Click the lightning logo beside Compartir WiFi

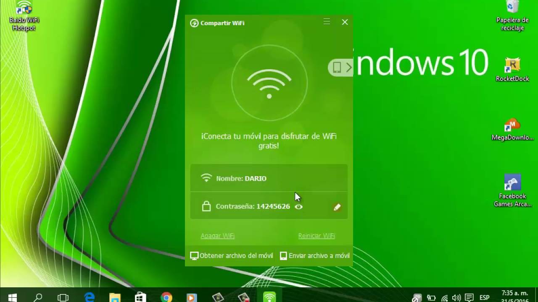point(194,23)
